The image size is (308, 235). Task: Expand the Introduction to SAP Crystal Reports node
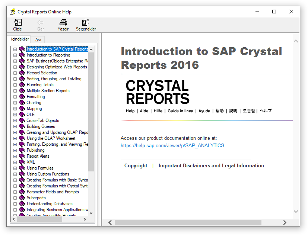(15, 49)
